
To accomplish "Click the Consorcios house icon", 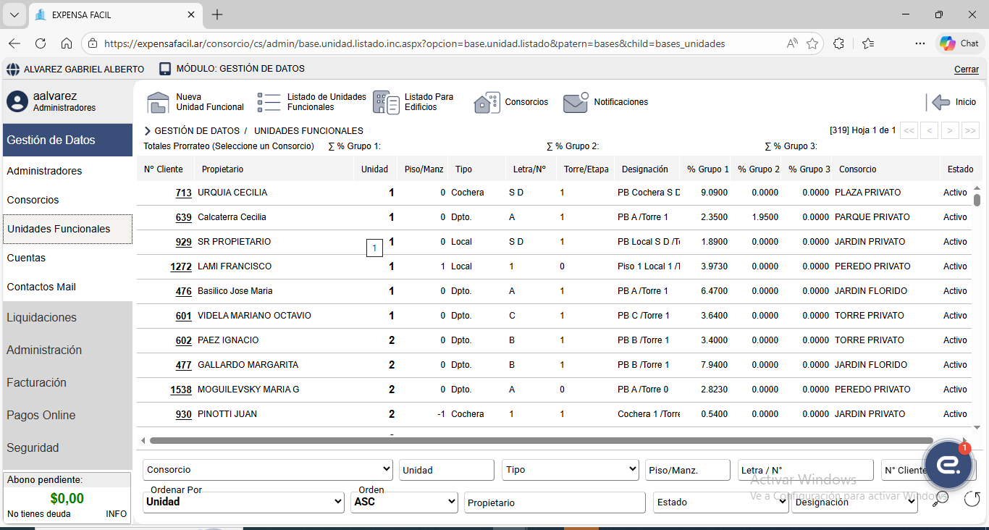I will (487, 103).
